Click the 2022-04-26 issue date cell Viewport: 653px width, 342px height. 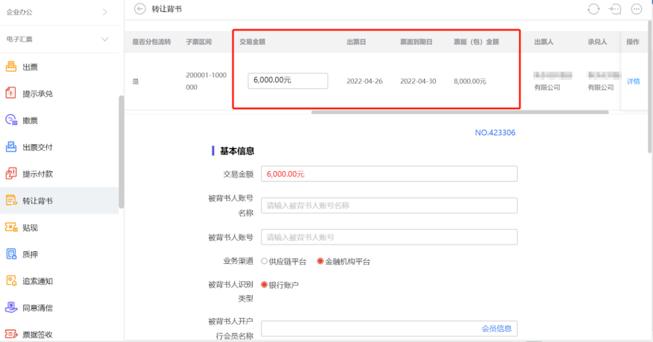pos(365,81)
